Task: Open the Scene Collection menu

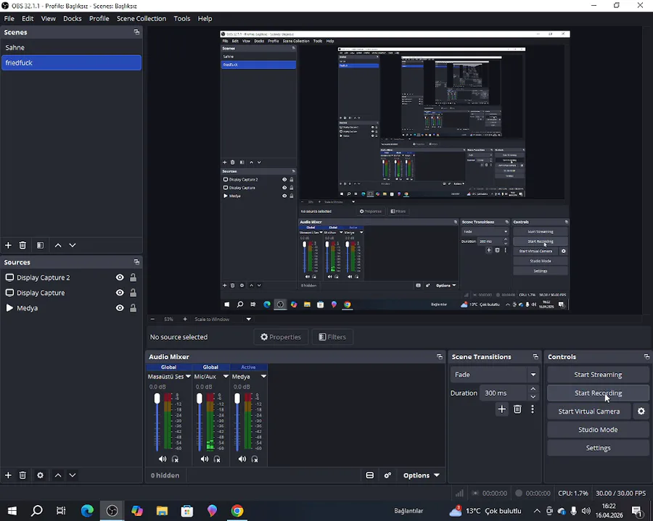Action: click(141, 18)
